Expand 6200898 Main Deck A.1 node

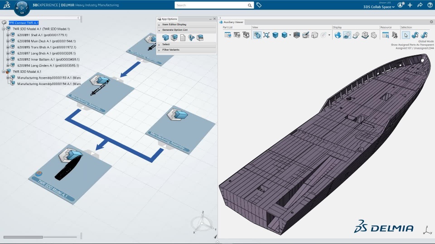point(8,41)
